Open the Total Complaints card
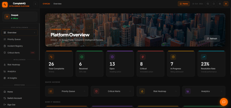The width and height of the screenshot is (231, 108). click(x=59, y=64)
